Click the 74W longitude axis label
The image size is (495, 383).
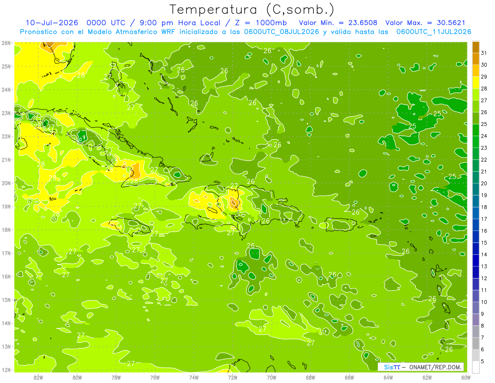[194, 377]
